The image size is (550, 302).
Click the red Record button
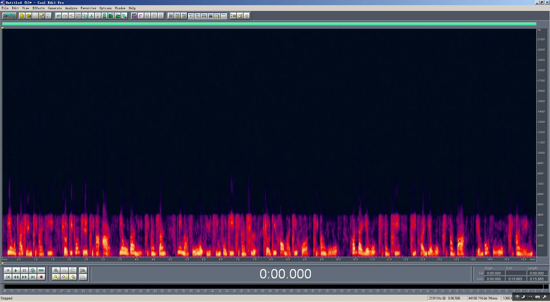tap(41, 277)
